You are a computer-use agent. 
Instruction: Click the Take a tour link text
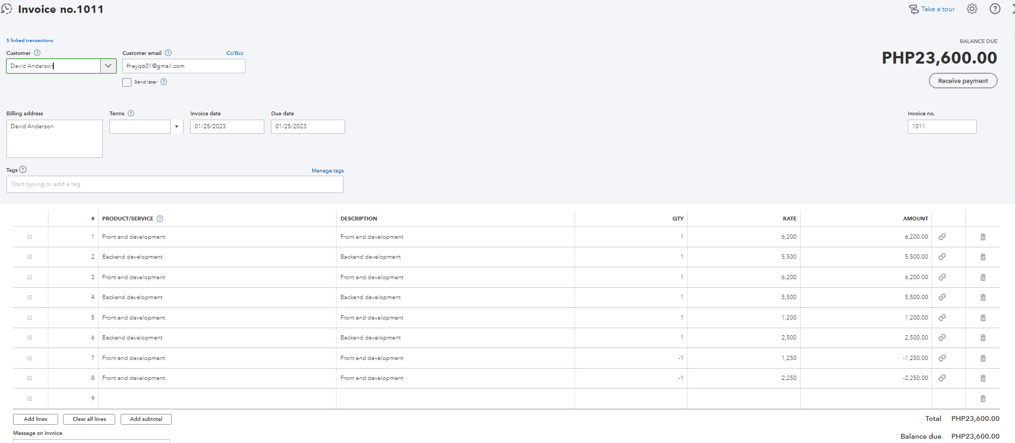(x=938, y=9)
